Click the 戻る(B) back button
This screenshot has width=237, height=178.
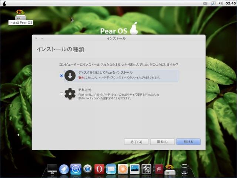[x=163, y=142]
